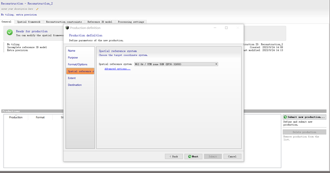Viewport: 330px width, 173px height.
Task: Maximize the Production definition dialog
Action: point(226,28)
